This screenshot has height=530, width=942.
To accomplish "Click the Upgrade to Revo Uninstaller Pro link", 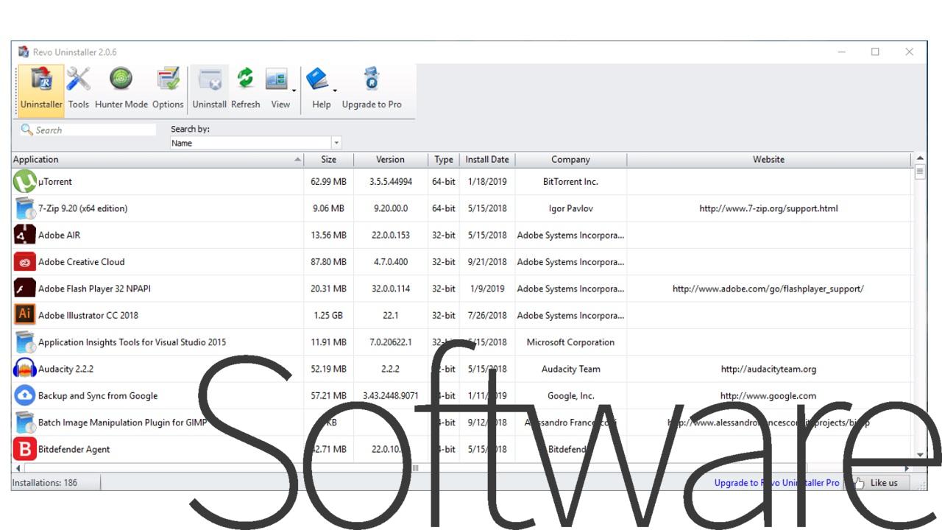I will point(776,483).
